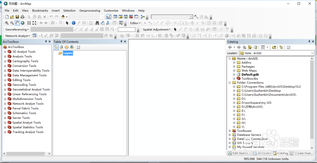This screenshot has height=163, width=317.
Task: Select the Identify info tool
Action: pos(74,23)
